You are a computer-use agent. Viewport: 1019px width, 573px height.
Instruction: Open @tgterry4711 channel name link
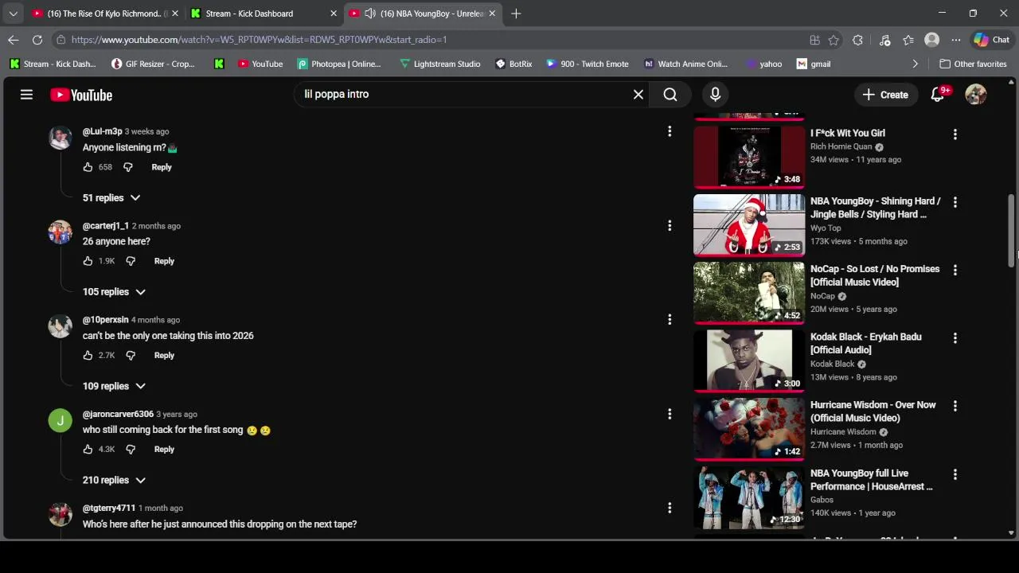[109, 508]
